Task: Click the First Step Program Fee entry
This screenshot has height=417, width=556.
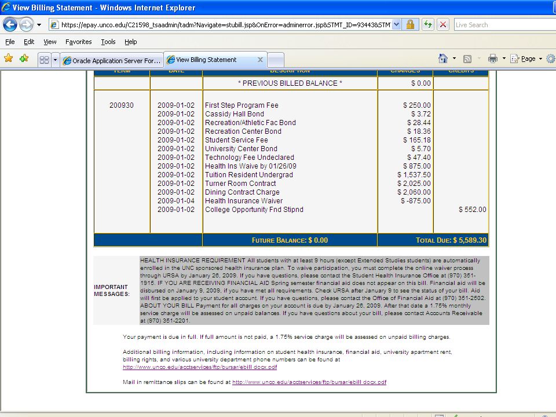Action: click(x=242, y=105)
